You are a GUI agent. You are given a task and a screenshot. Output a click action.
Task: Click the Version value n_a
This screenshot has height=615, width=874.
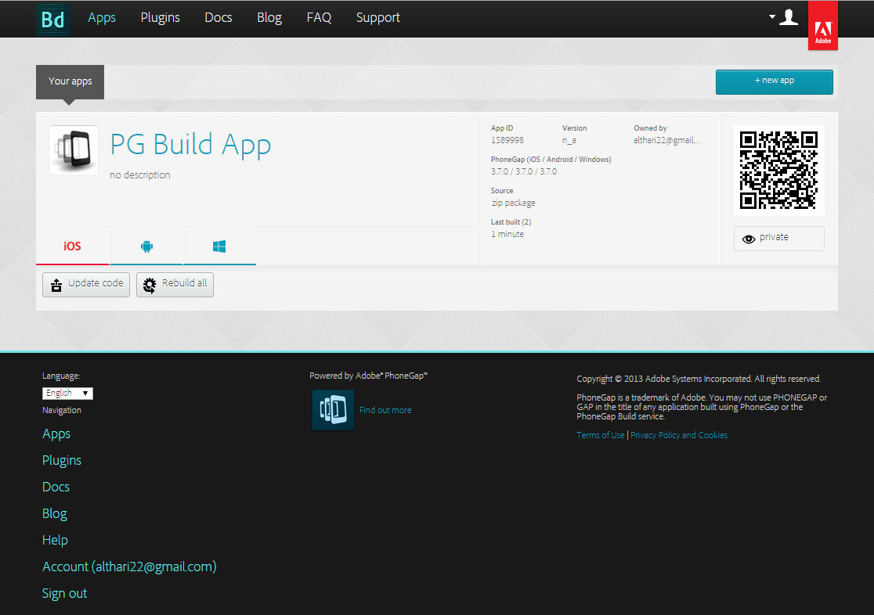click(x=569, y=140)
